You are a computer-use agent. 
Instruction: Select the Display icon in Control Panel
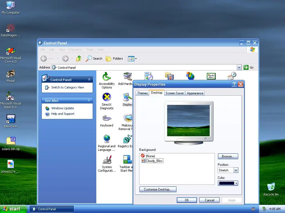127,100
